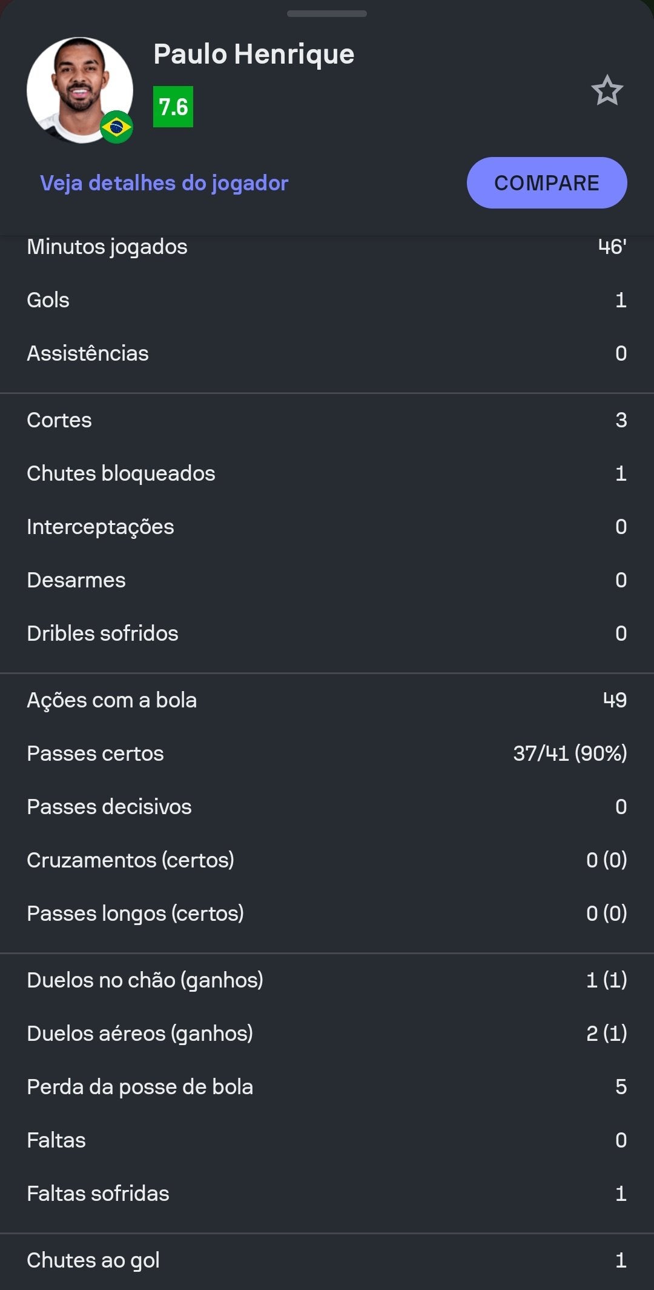Tap the favorite star icon
The width and height of the screenshot is (654, 1290).
(x=607, y=91)
